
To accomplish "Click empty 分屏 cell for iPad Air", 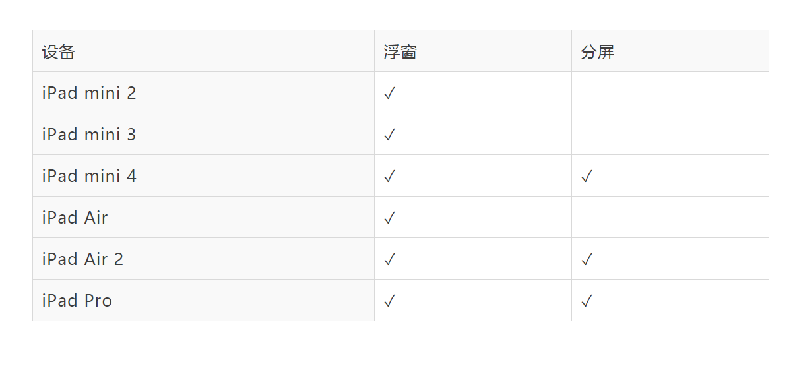I will pyautogui.click(x=670, y=218).
